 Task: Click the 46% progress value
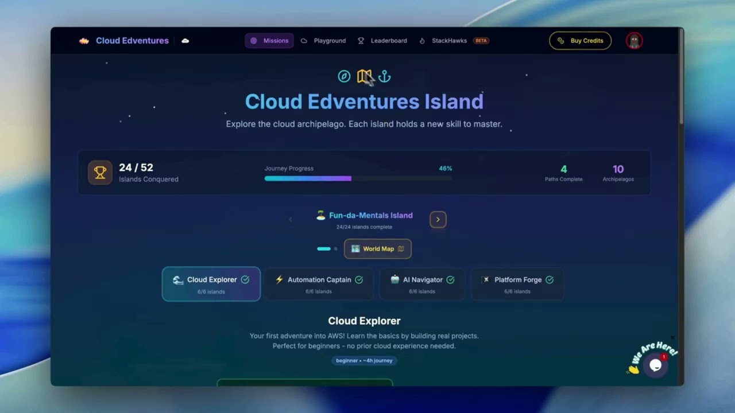click(x=446, y=169)
